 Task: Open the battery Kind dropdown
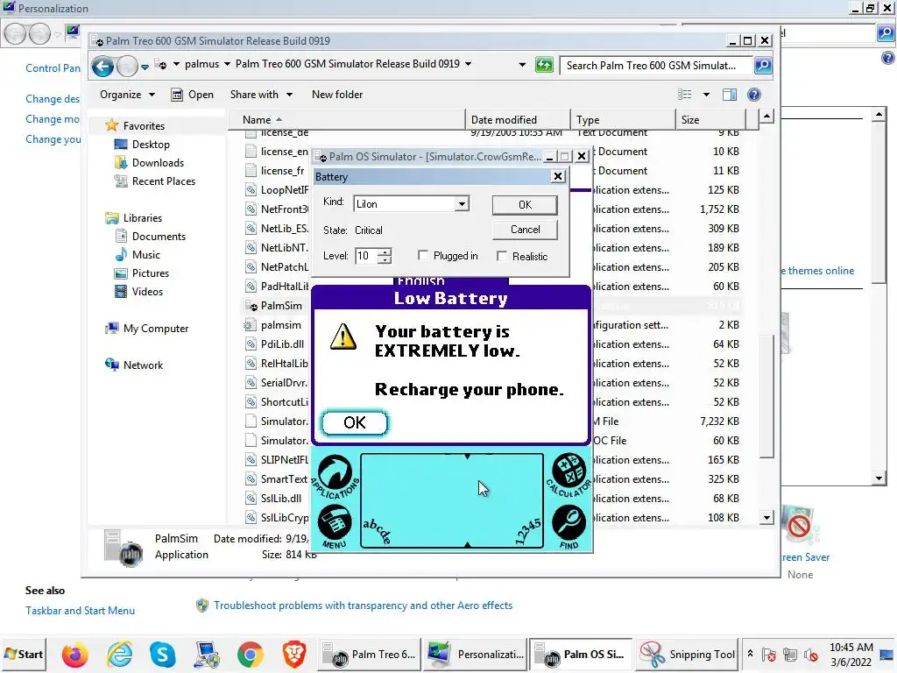click(x=462, y=203)
